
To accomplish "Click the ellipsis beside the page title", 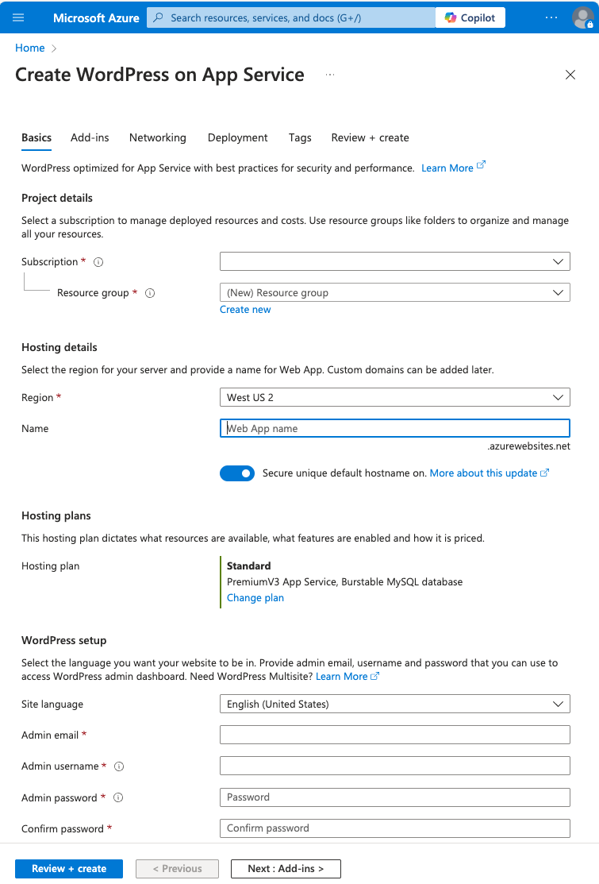I will click(329, 75).
